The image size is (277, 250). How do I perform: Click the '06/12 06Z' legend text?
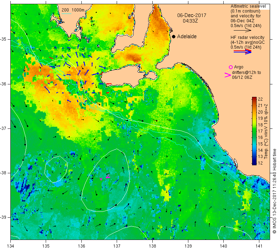click(x=242, y=77)
